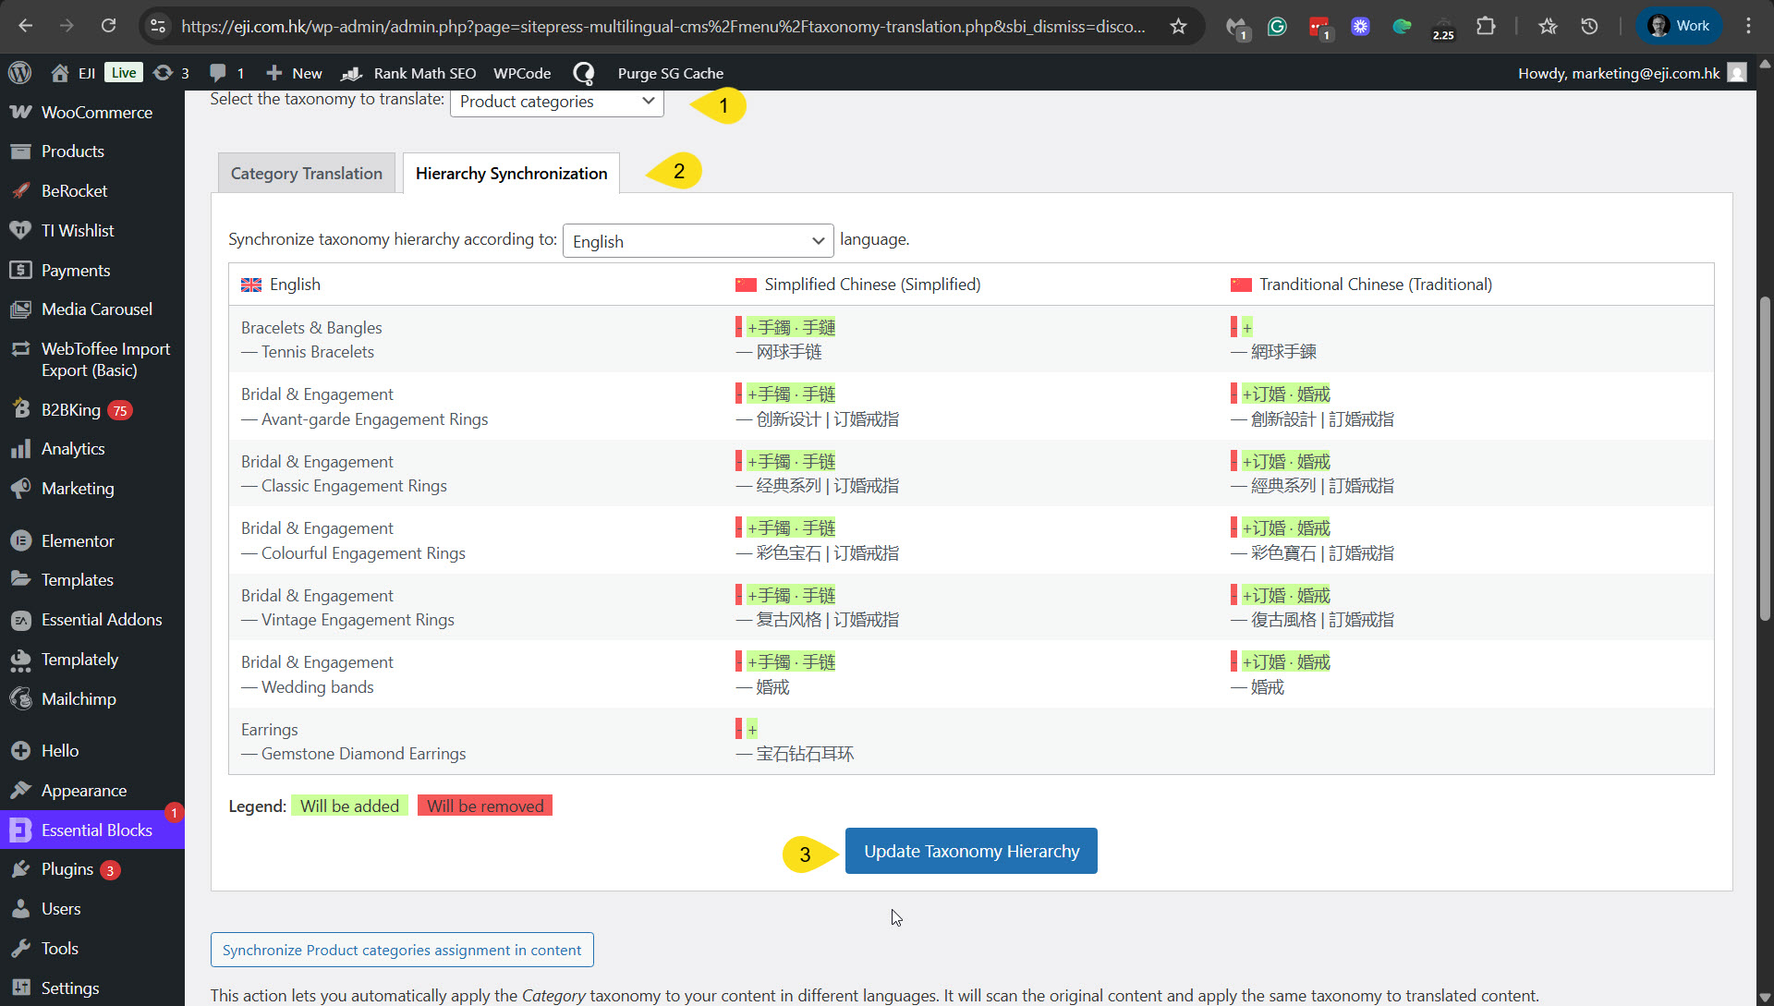
Task: Click the WordPress logo icon
Action: pos(19,73)
